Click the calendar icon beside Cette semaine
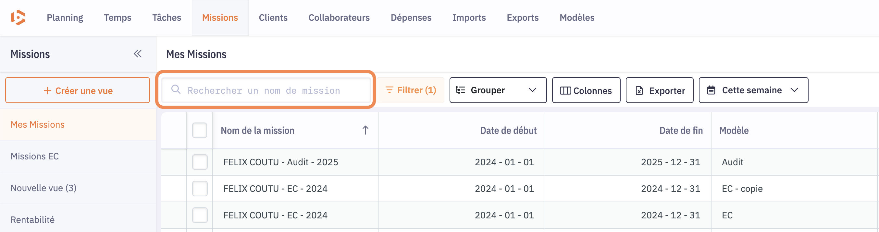 711,90
